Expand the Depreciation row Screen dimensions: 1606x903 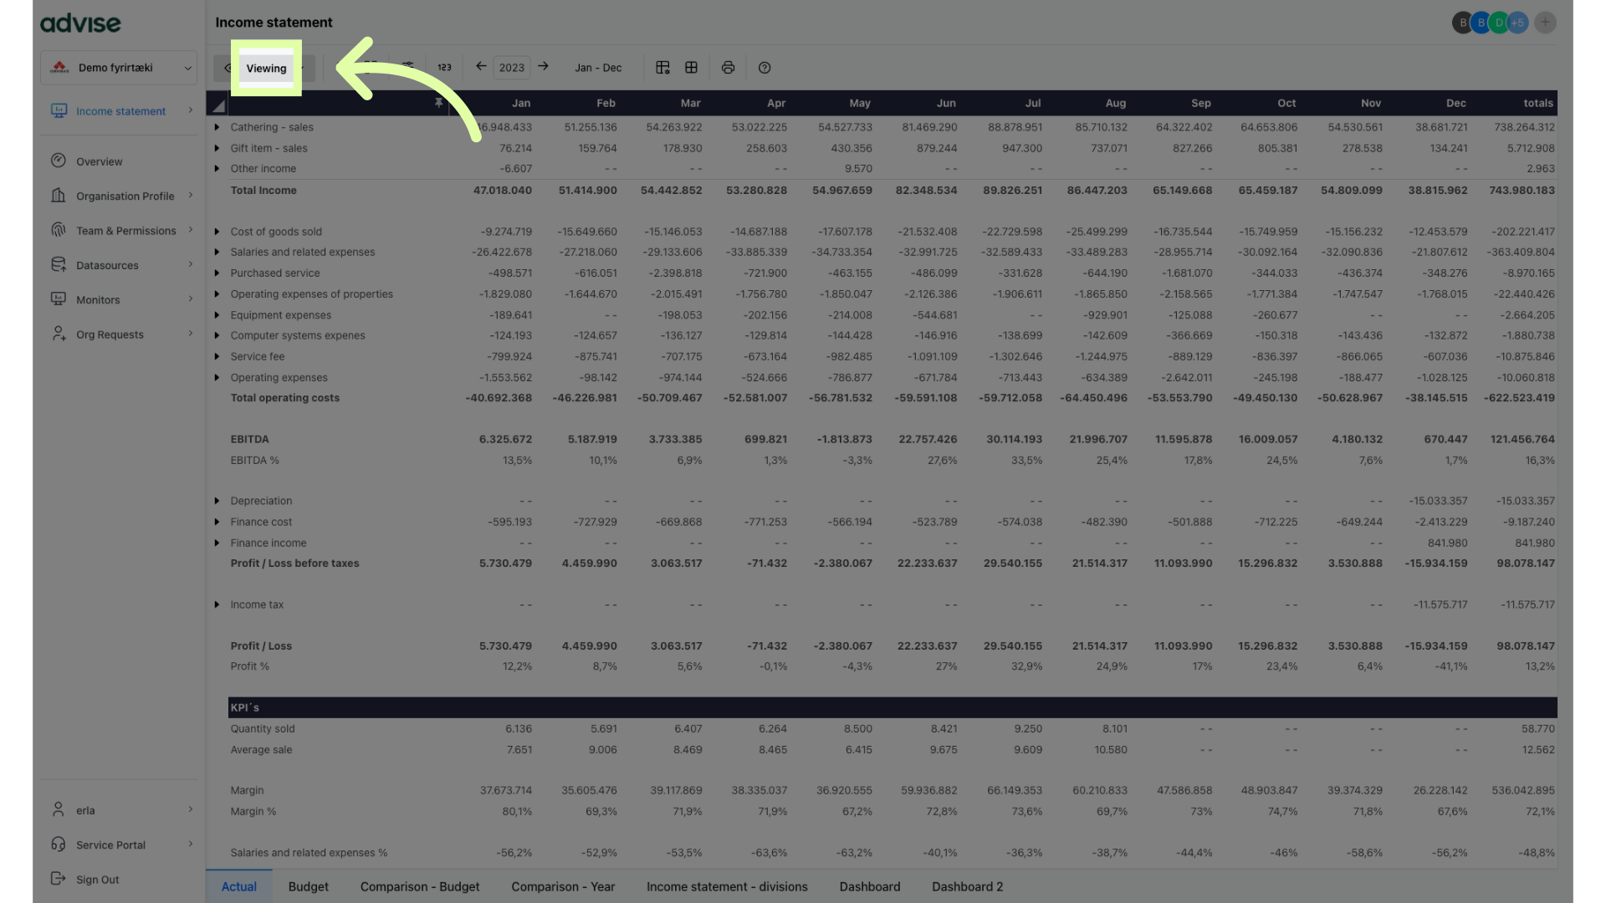(x=217, y=501)
